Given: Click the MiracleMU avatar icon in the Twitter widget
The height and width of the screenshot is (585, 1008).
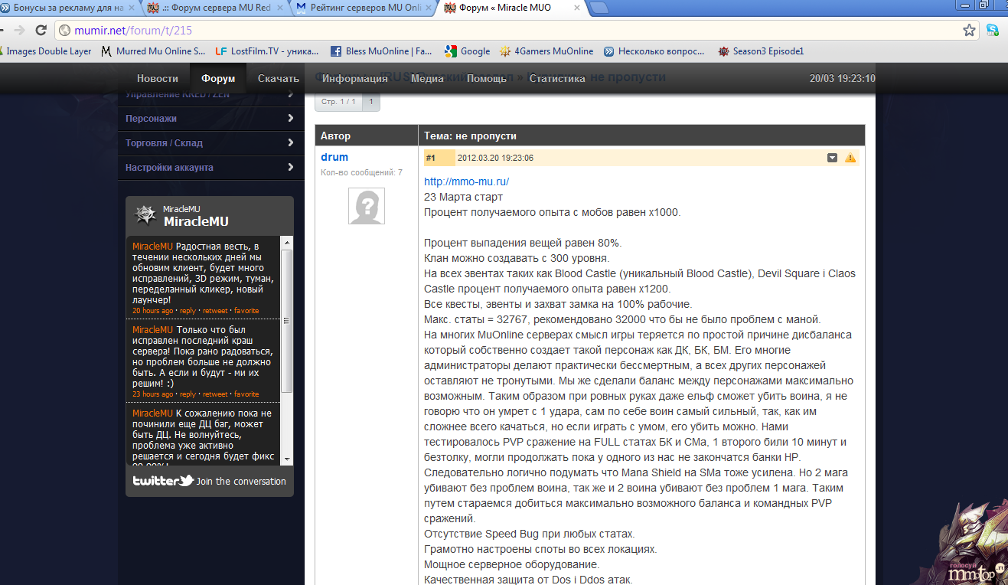Looking at the screenshot, I should click(x=145, y=215).
